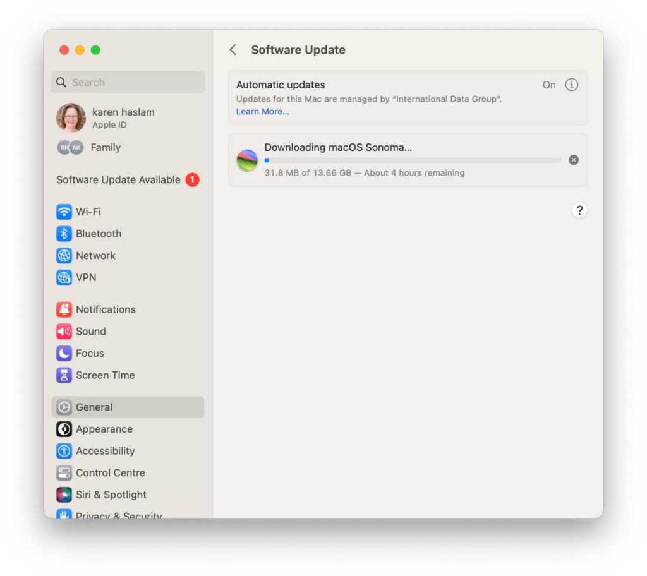This screenshot has width=647, height=576.
Task: Open Network settings
Action: point(95,255)
